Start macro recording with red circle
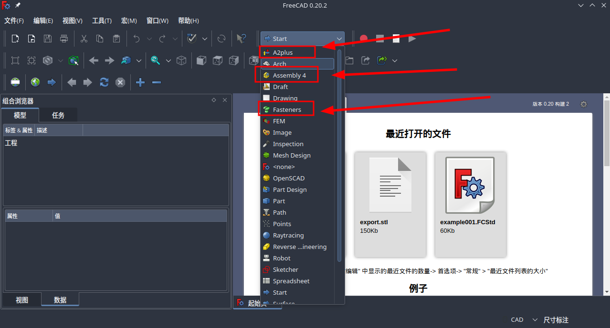This screenshot has height=328, width=610. [364, 39]
